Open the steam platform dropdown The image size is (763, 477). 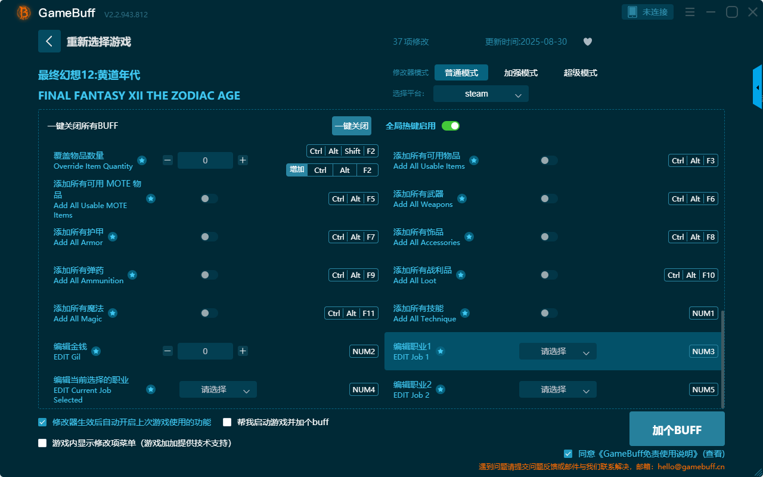coord(481,94)
